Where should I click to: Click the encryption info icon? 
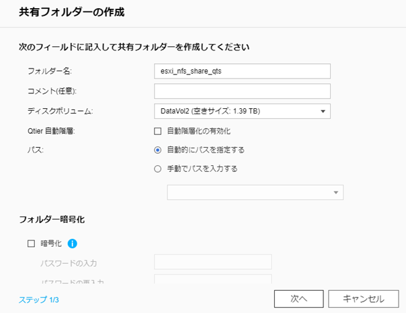[73, 244]
